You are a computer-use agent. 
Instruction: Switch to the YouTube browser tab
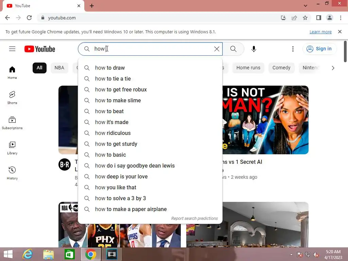(43, 6)
